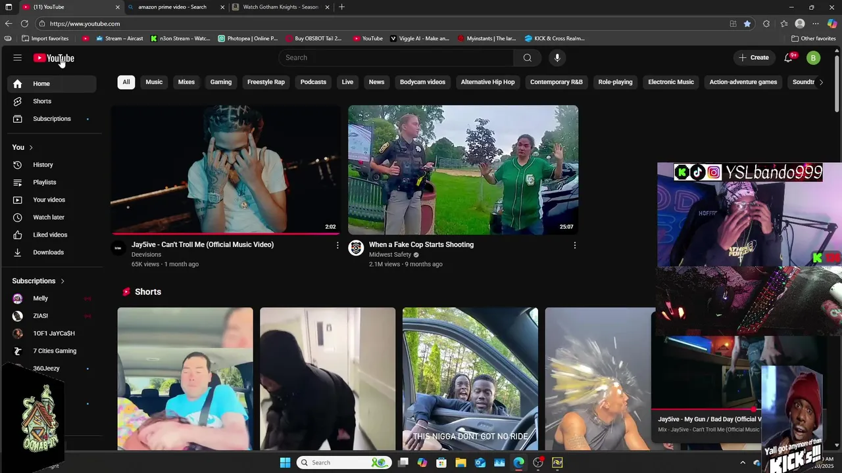This screenshot has width=842, height=473.
Task: Open the Subscriptions sidebar item
Action: pos(51,119)
